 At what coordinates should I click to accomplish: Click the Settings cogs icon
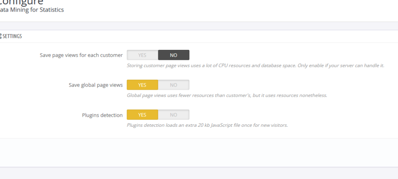[1, 36]
